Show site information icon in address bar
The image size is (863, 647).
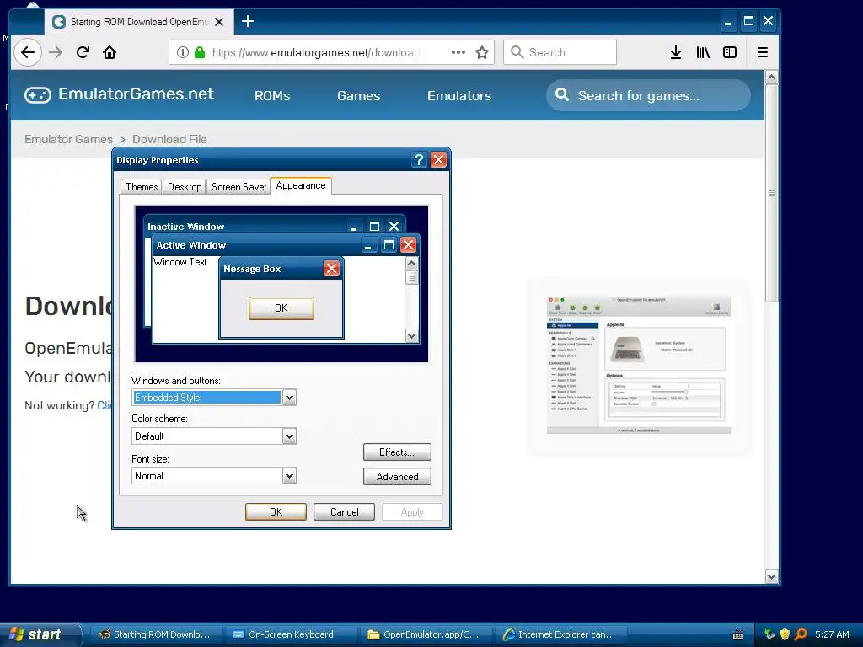tap(183, 52)
